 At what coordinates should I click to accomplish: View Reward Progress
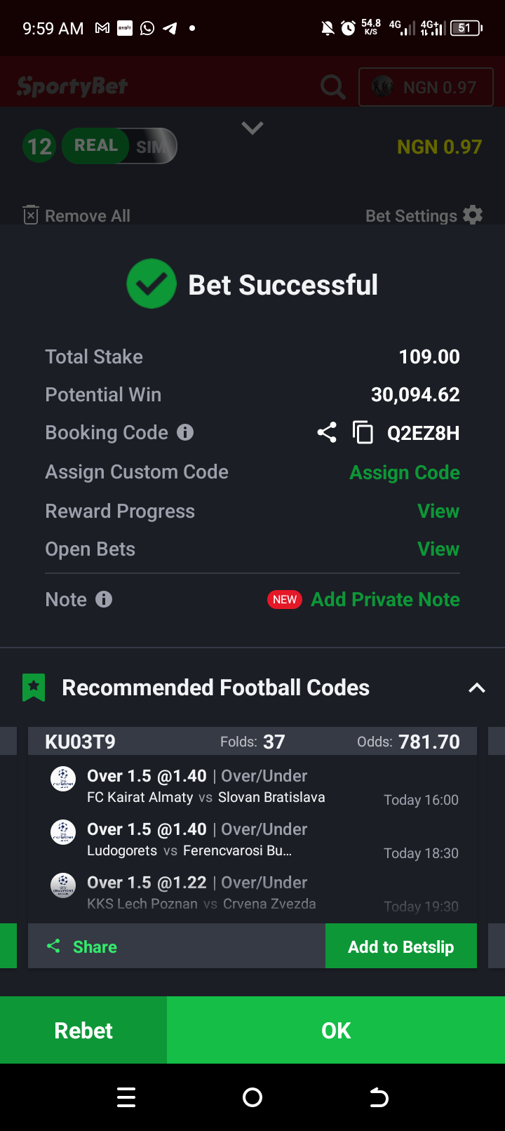click(x=438, y=511)
